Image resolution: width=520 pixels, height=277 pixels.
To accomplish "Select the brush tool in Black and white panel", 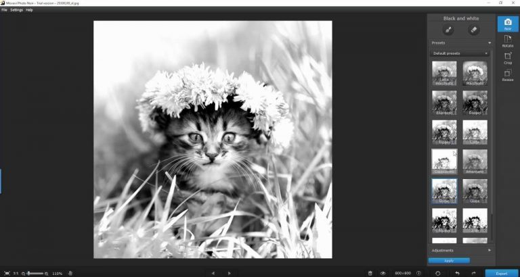I will click(x=448, y=30).
